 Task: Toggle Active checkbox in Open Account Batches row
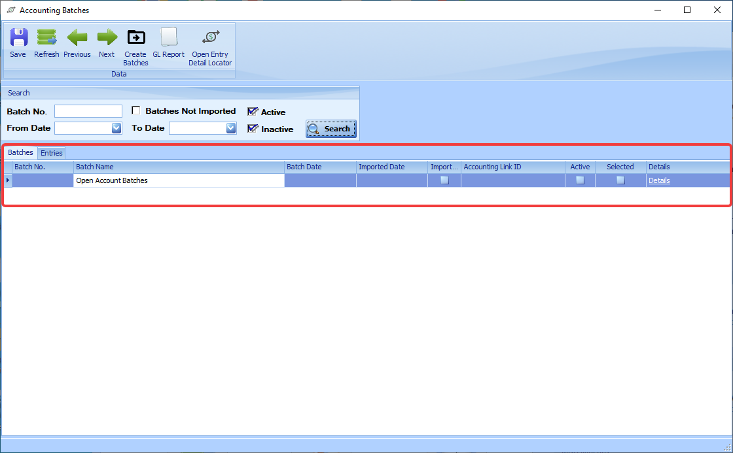pyautogui.click(x=580, y=180)
